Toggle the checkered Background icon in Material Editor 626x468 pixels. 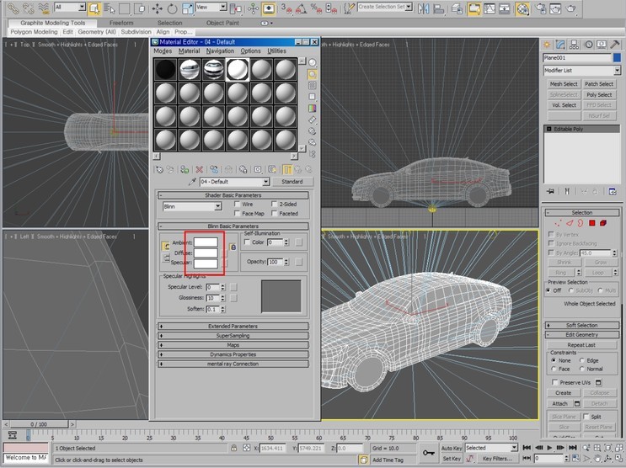313,85
